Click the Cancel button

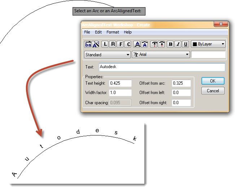coord(213,91)
